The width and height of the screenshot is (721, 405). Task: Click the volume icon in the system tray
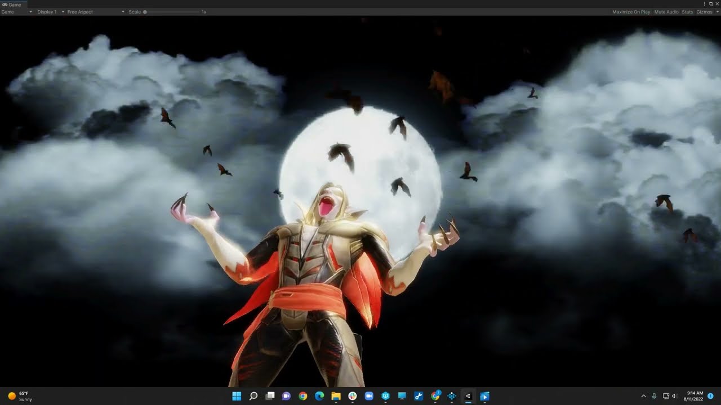(674, 396)
